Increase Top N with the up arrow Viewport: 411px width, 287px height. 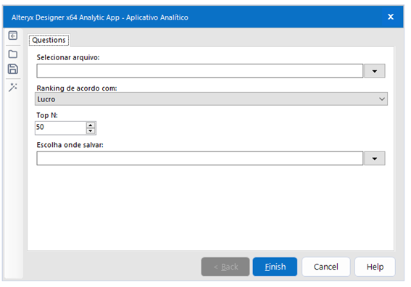pos(91,125)
